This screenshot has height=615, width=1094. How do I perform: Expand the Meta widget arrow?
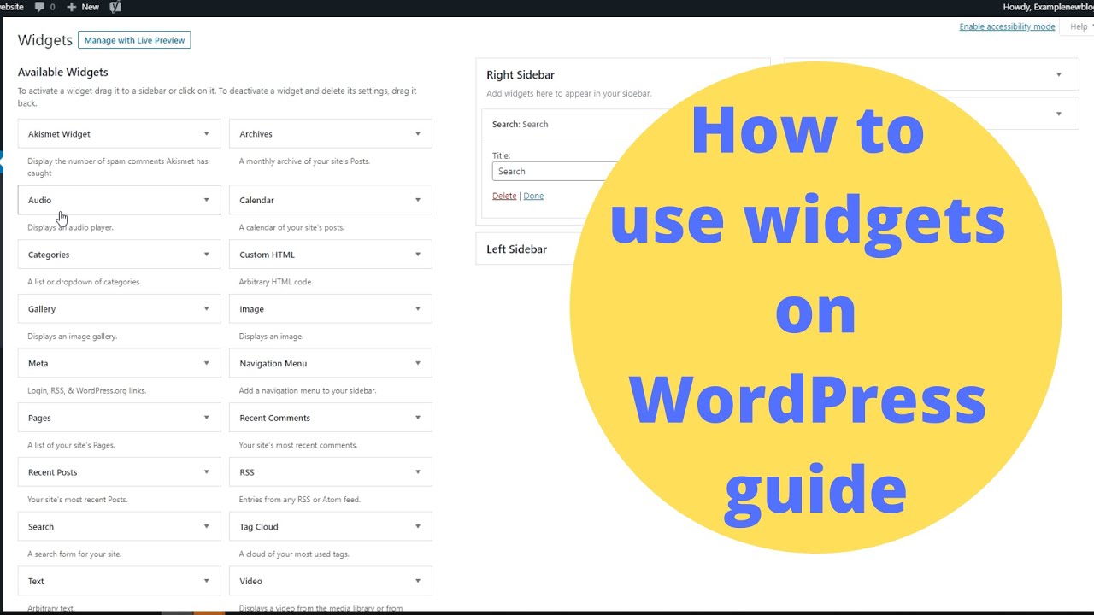coord(206,363)
